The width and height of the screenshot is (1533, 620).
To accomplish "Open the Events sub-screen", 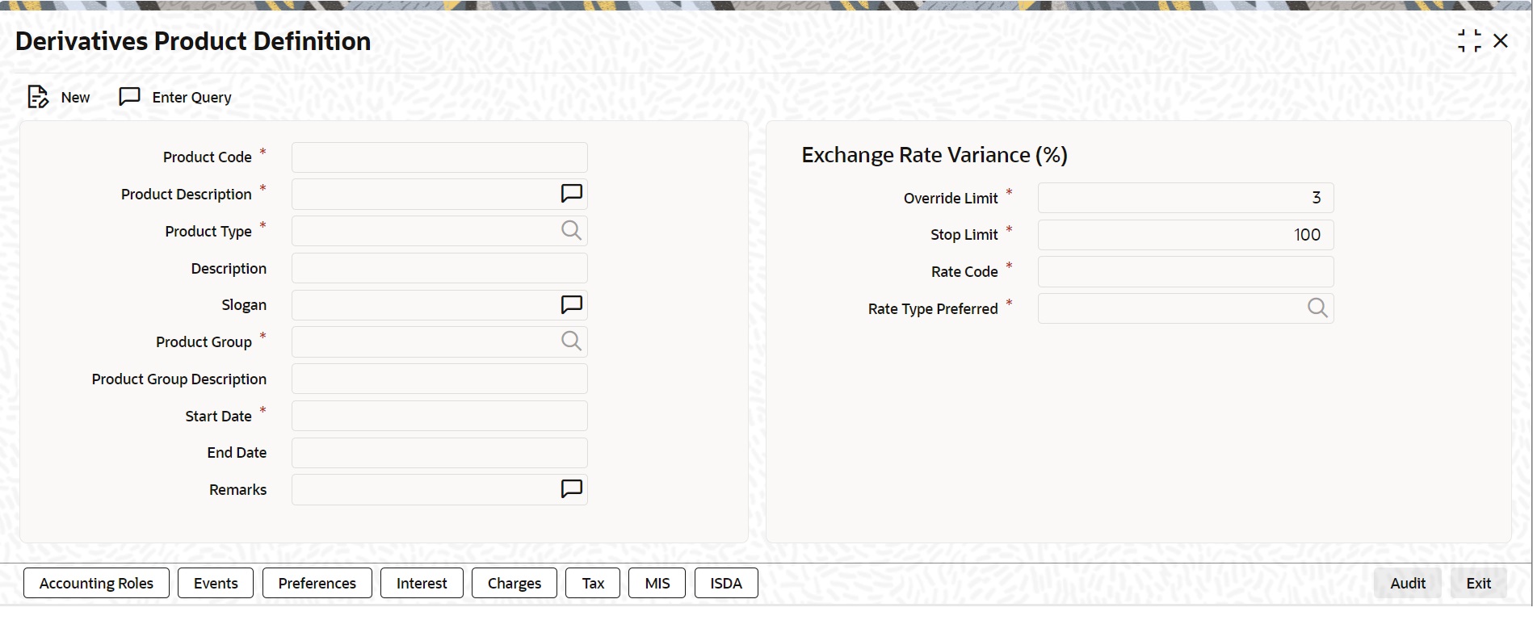I will coord(216,583).
